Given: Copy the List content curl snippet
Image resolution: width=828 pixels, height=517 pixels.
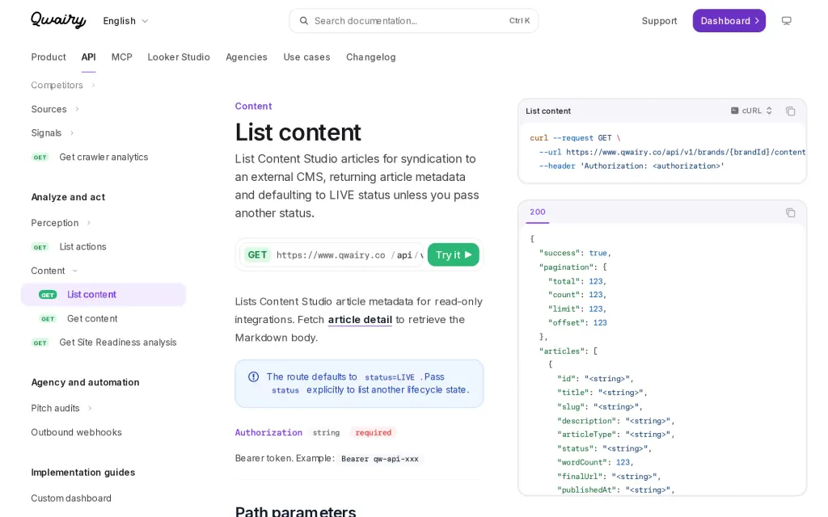Looking at the screenshot, I should [790, 111].
